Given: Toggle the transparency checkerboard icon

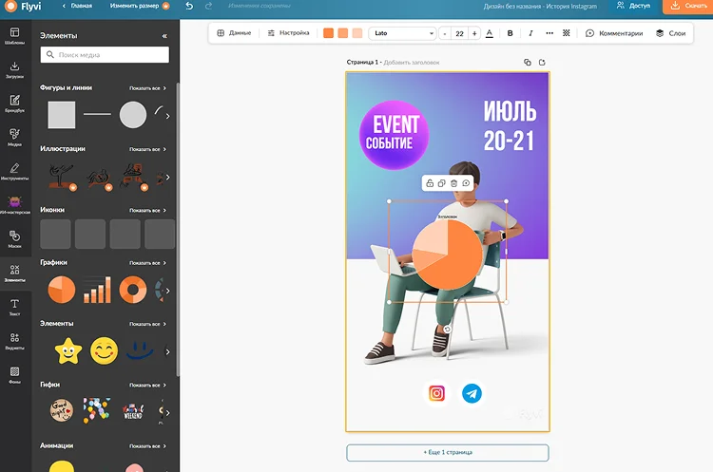Looking at the screenshot, I should coord(567,33).
